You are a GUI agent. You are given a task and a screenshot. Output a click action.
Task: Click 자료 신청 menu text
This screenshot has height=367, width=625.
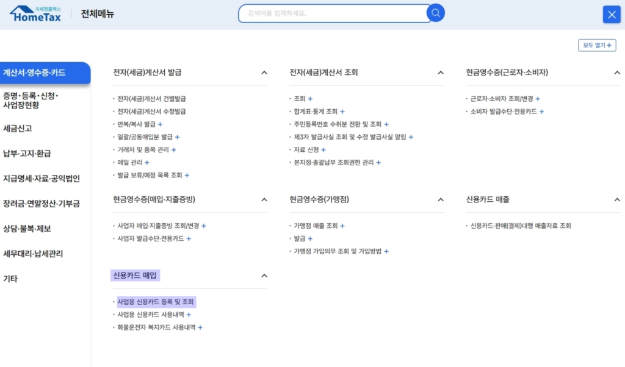coord(306,150)
